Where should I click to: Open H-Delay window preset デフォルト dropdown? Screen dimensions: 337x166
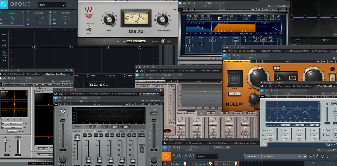coord(254,55)
